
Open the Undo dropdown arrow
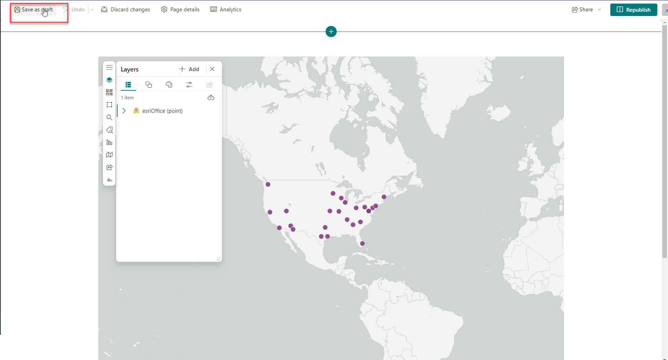click(92, 9)
